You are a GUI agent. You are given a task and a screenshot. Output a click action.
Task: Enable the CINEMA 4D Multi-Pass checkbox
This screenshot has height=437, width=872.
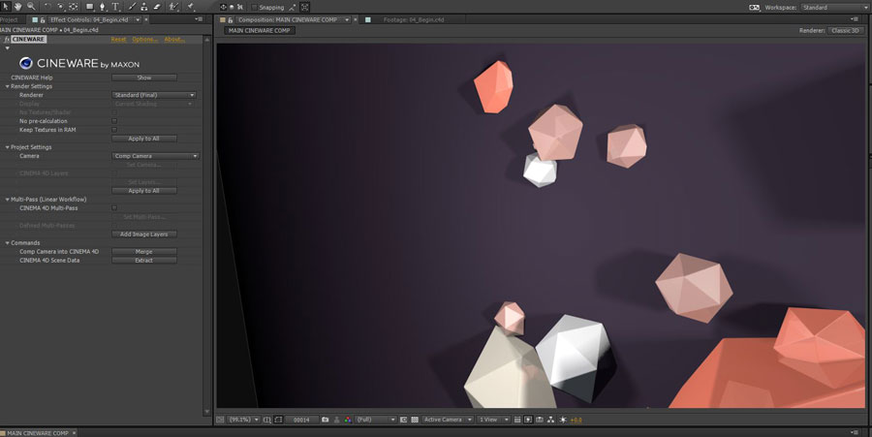click(114, 208)
